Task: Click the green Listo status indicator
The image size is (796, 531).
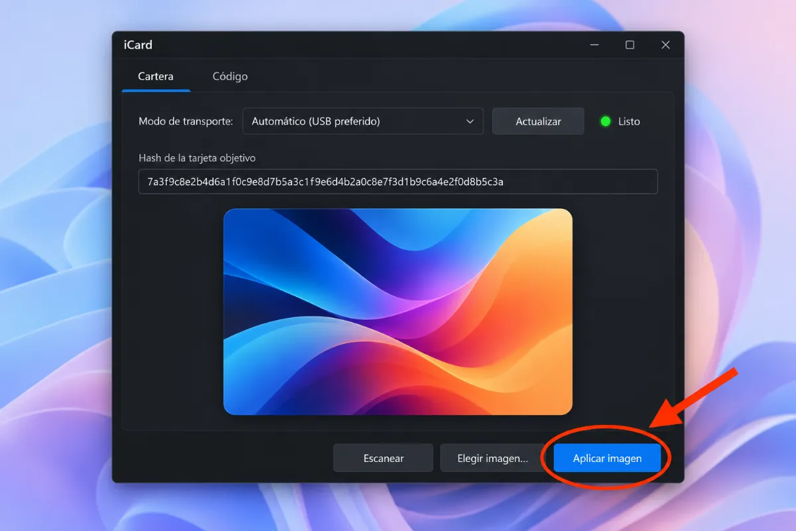Action: click(x=605, y=121)
